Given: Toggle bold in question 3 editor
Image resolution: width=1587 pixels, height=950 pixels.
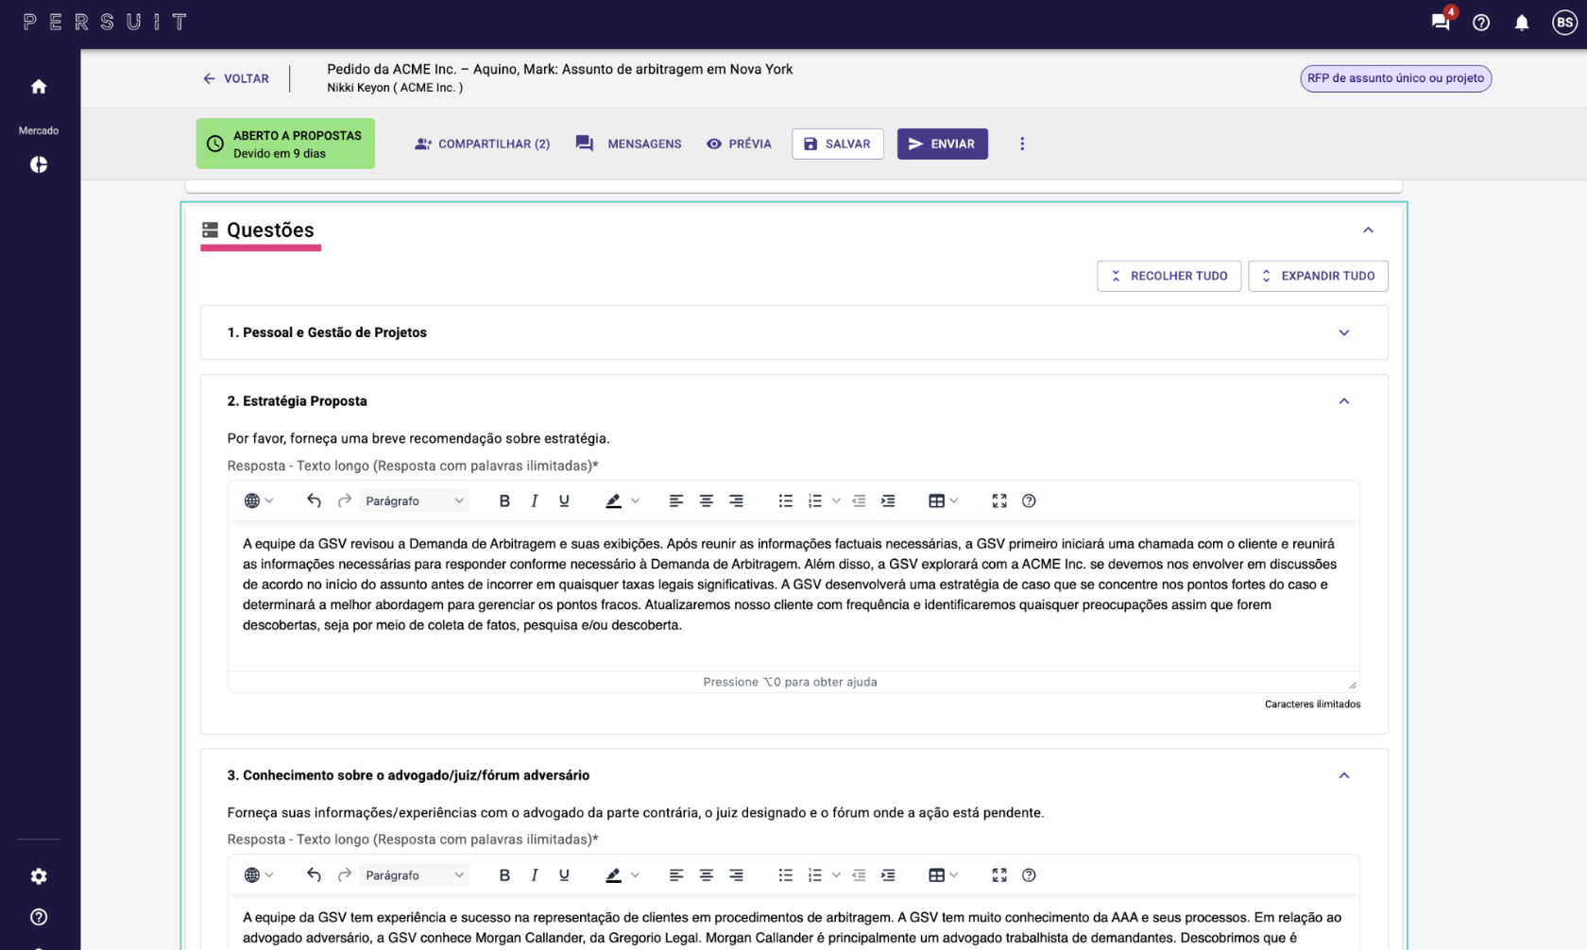Looking at the screenshot, I should [x=504, y=875].
